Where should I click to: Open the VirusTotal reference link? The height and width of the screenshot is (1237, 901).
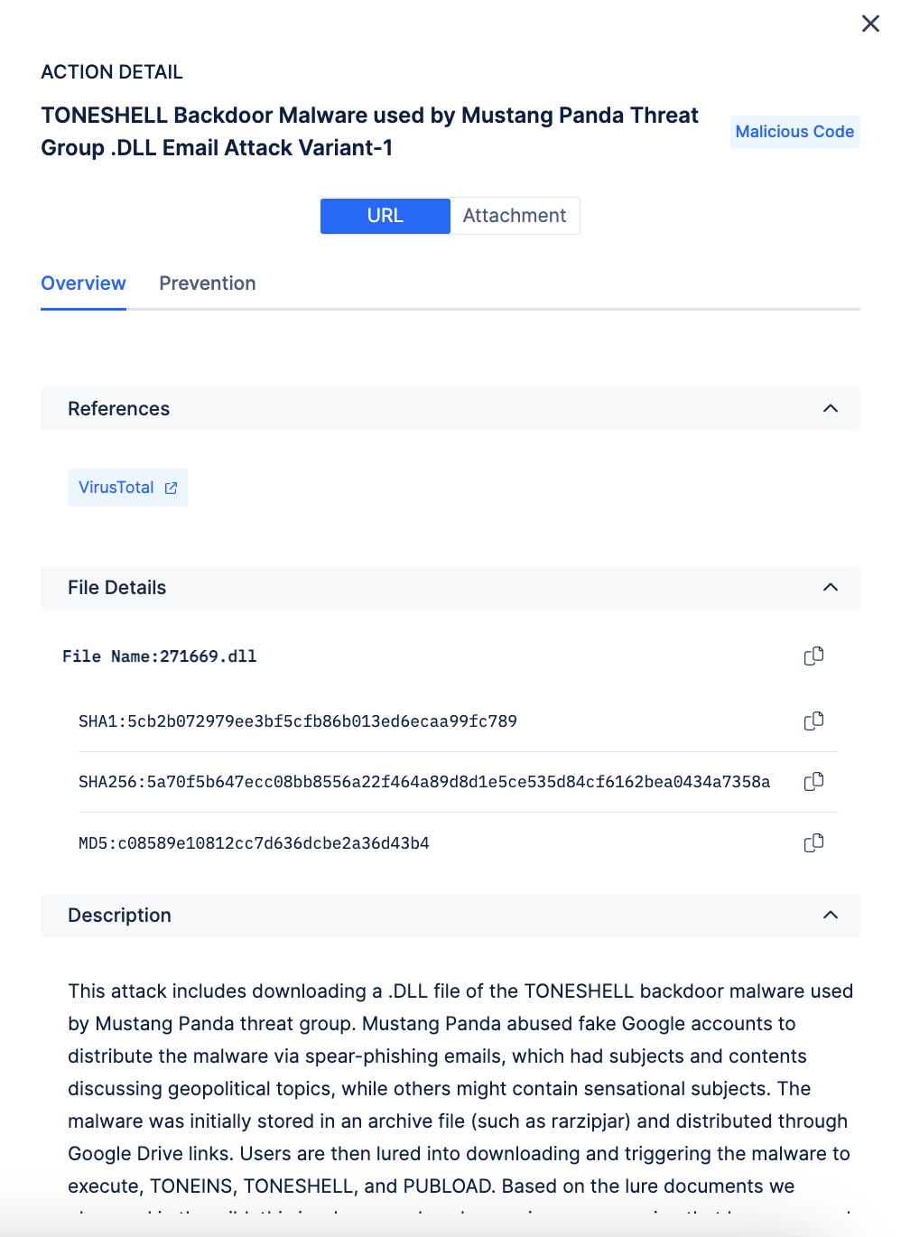pyautogui.click(x=116, y=488)
